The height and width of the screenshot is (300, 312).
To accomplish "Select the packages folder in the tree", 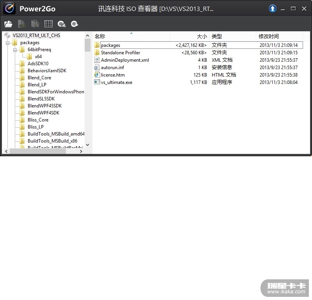I will coord(30,43).
